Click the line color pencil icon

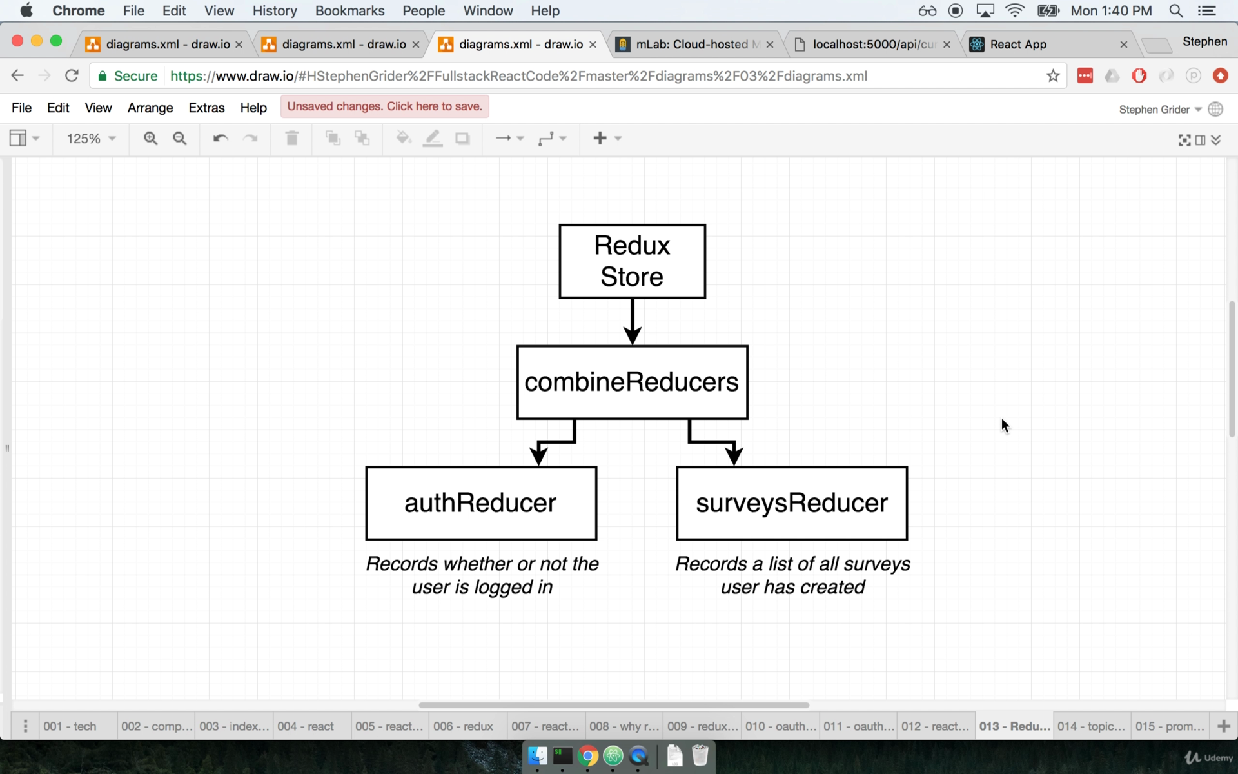[433, 138]
